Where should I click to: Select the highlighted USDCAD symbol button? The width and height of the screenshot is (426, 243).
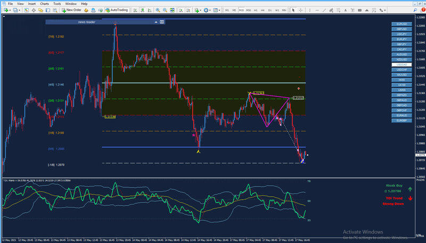pyautogui.click(x=402, y=65)
